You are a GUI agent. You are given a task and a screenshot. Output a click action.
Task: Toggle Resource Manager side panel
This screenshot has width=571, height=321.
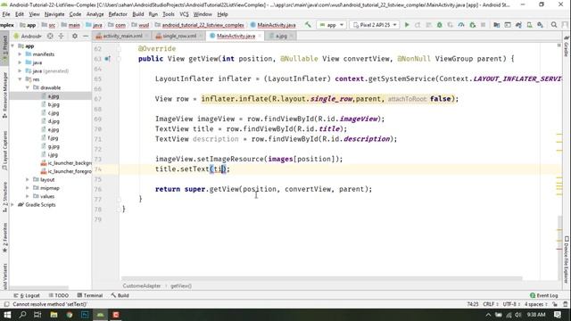coord(4,95)
